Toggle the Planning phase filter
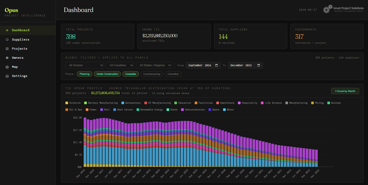Viewport: 368px width, 185px height. coord(84,74)
